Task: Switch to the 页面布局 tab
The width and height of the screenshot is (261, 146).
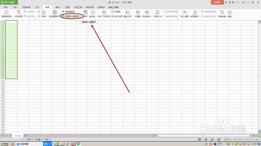Action: coord(26,7)
